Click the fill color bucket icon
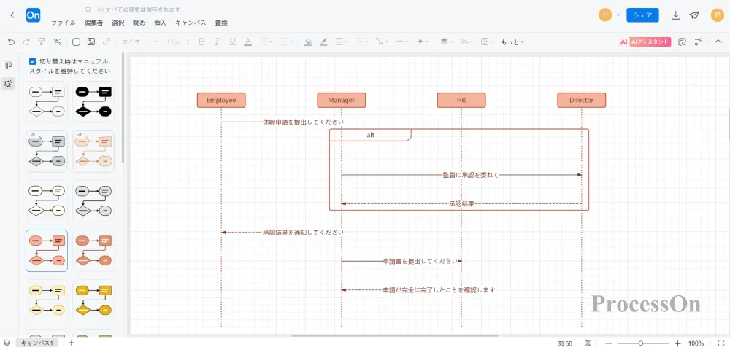Image resolution: width=730 pixels, height=347 pixels. tap(308, 42)
